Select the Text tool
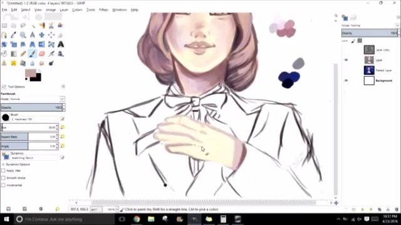401x225 pixels. [x=61, y=44]
